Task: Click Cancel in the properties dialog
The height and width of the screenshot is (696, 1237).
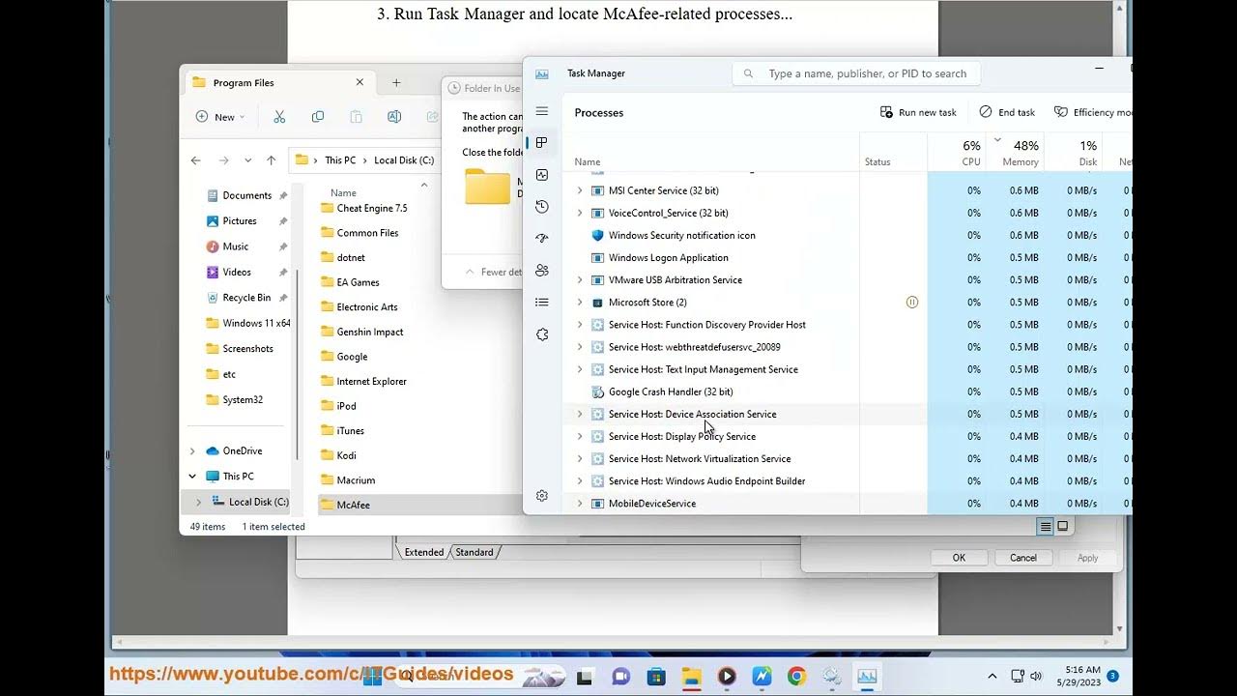Action: coord(1023,558)
